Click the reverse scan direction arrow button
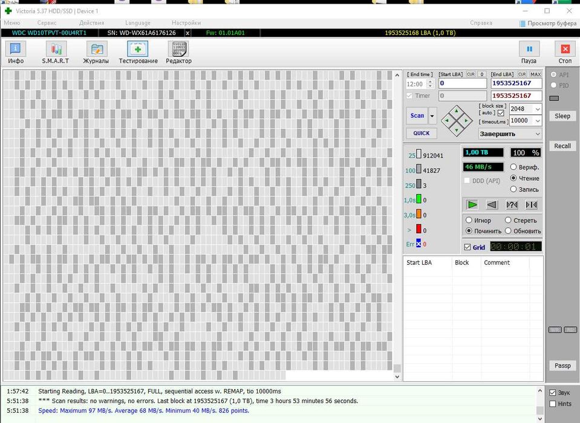Screen dimensions: 580x423 492,205
